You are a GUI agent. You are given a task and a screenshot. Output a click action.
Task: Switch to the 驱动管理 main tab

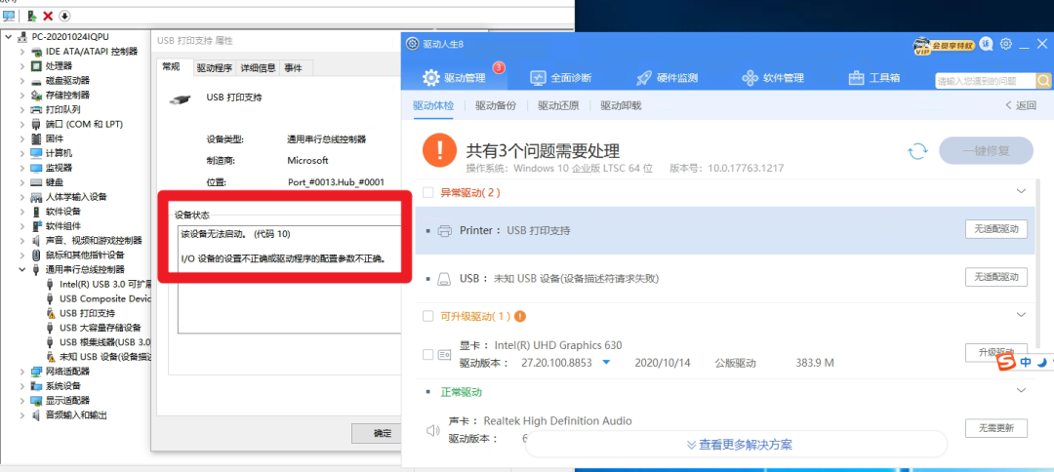pyautogui.click(x=454, y=78)
